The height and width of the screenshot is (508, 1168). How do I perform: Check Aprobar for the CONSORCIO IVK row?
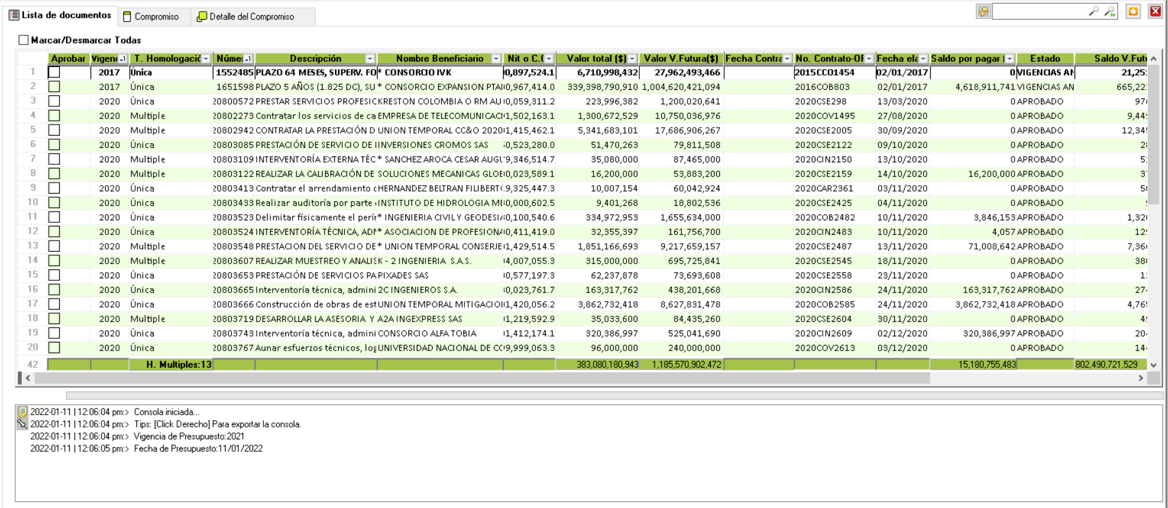click(x=54, y=73)
